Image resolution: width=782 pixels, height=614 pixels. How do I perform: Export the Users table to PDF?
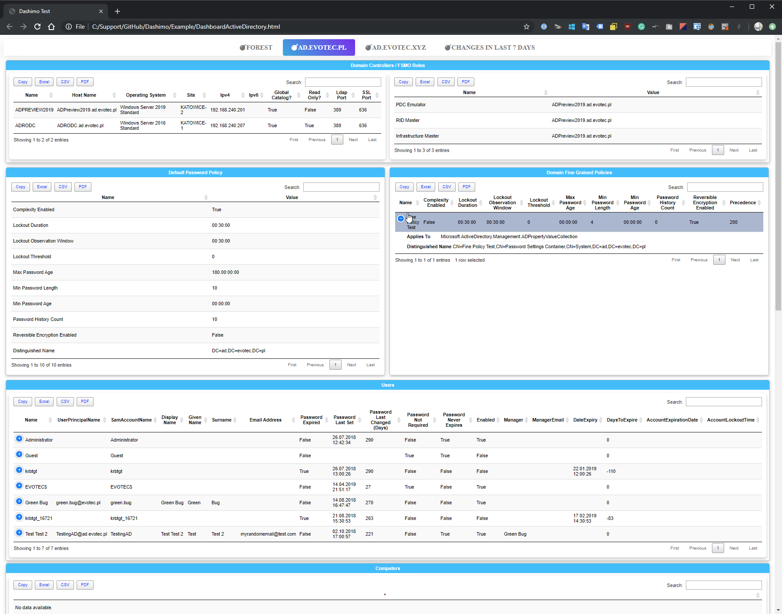click(x=84, y=401)
